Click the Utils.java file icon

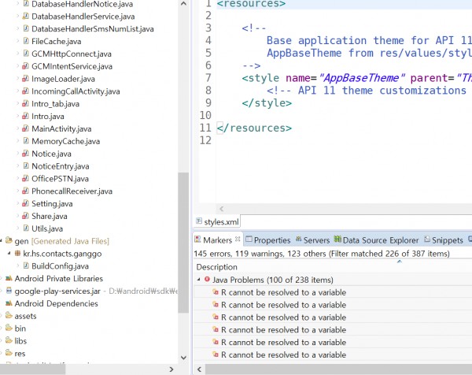(26, 228)
